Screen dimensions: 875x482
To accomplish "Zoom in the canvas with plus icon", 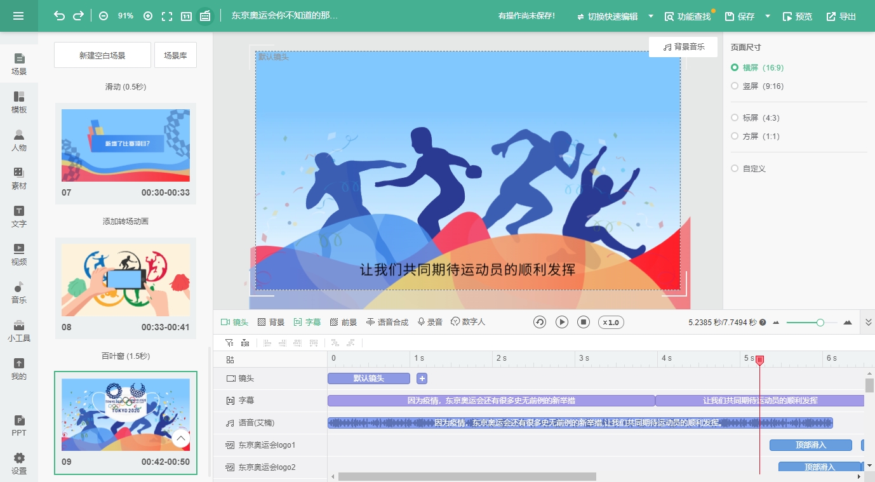I will coord(148,16).
